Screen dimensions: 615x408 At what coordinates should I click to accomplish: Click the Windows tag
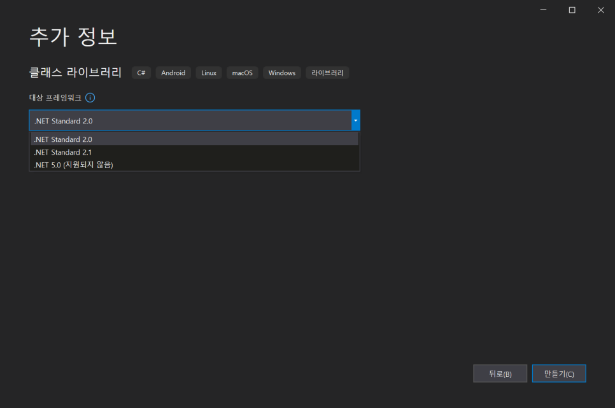[x=281, y=73]
